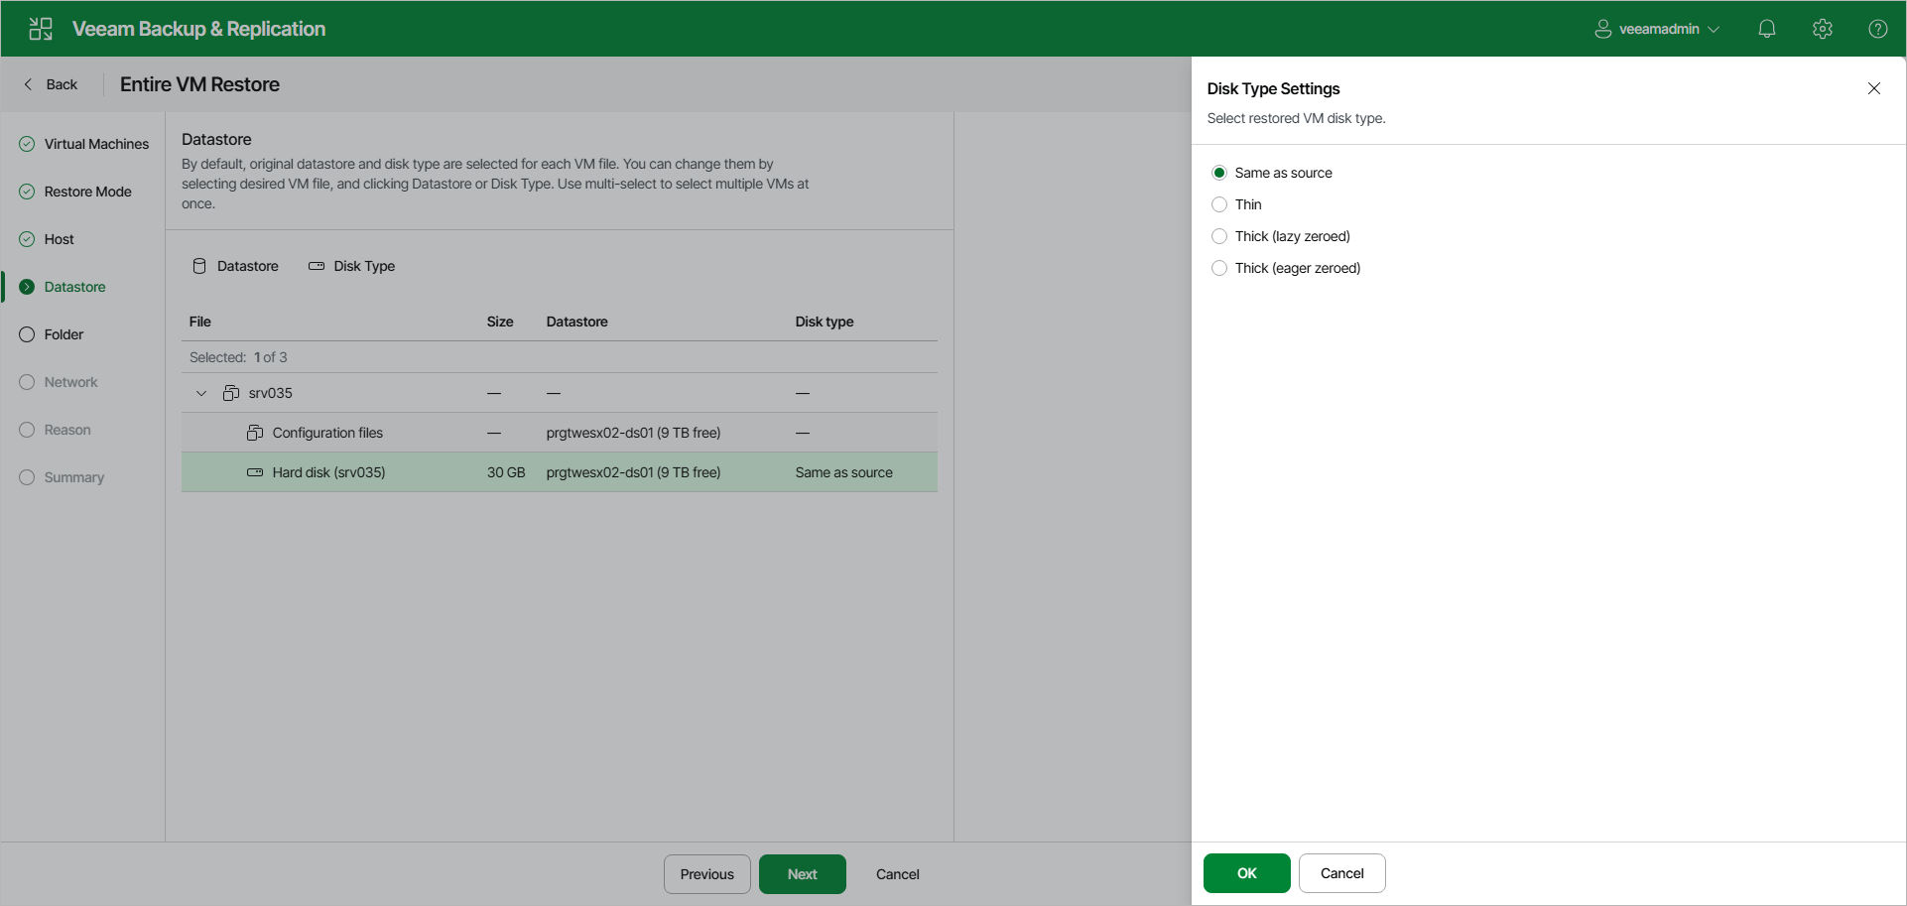Select Thick (eager zeroed) disk type
This screenshot has height=906, width=1907.
click(x=1218, y=268)
